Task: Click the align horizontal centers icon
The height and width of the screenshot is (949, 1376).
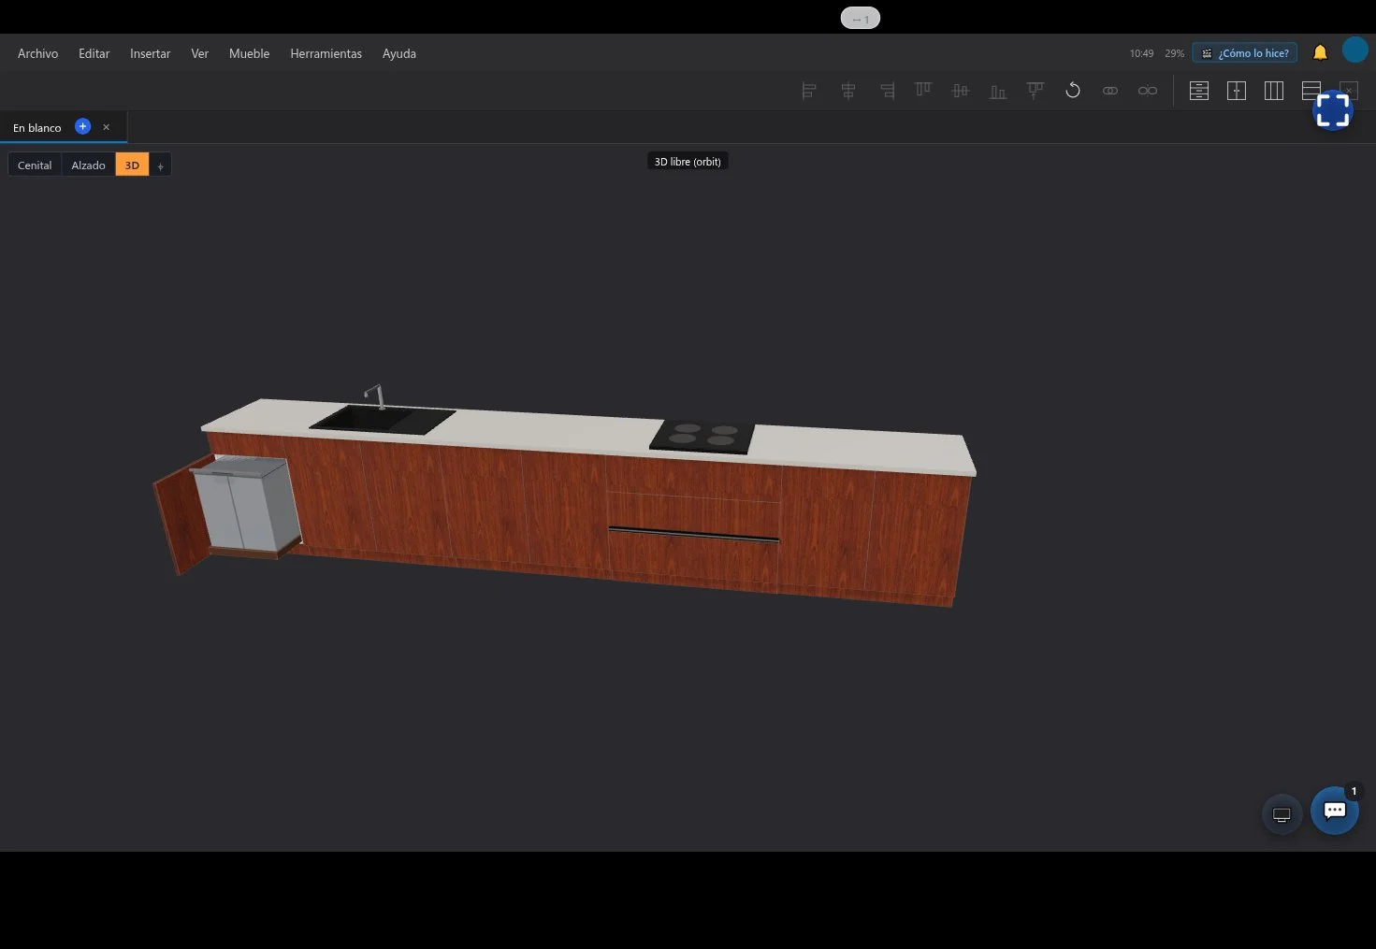Action: click(848, 91)
